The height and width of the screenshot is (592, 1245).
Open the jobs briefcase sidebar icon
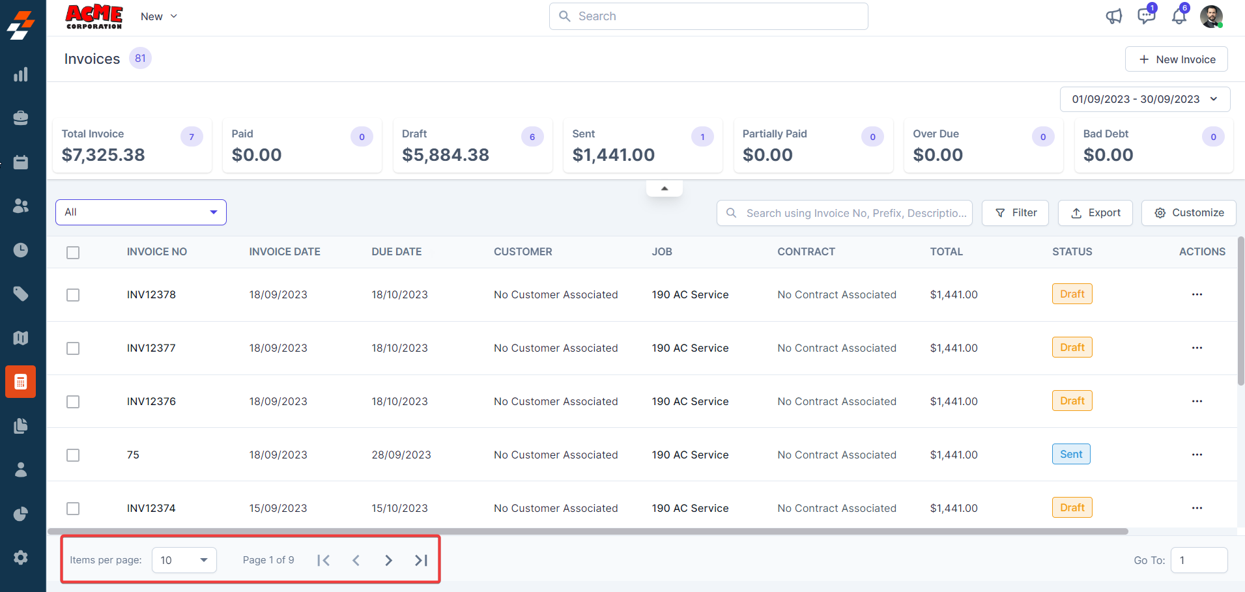(21, 118)
